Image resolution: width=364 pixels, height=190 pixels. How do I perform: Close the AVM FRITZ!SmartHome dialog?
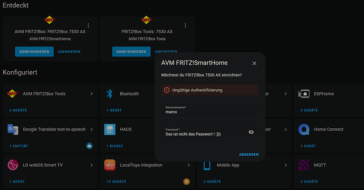coord(254,63)
